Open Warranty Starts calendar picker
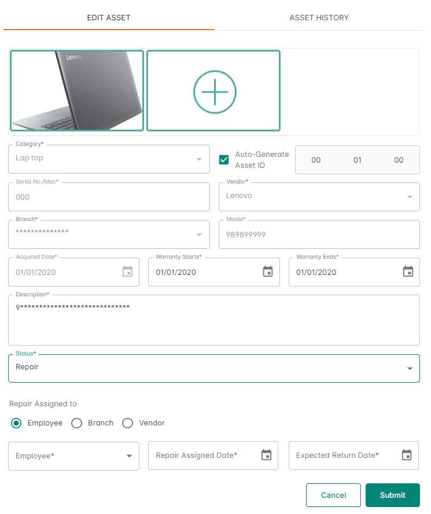 (268, 271)
